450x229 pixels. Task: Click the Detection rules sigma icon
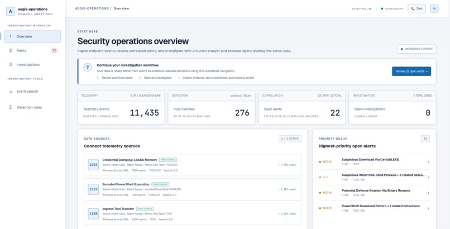[x=11, y=107]
